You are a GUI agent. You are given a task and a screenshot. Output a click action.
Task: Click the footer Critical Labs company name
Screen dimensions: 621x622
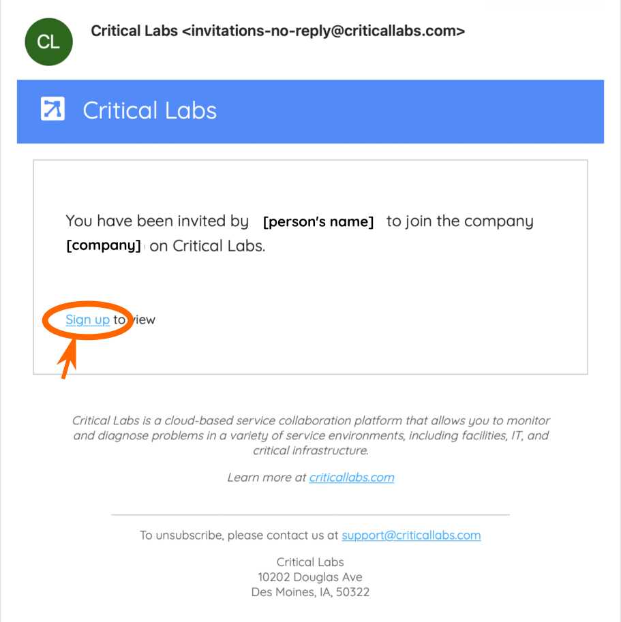pyautogui.click(x=310, y=562)
